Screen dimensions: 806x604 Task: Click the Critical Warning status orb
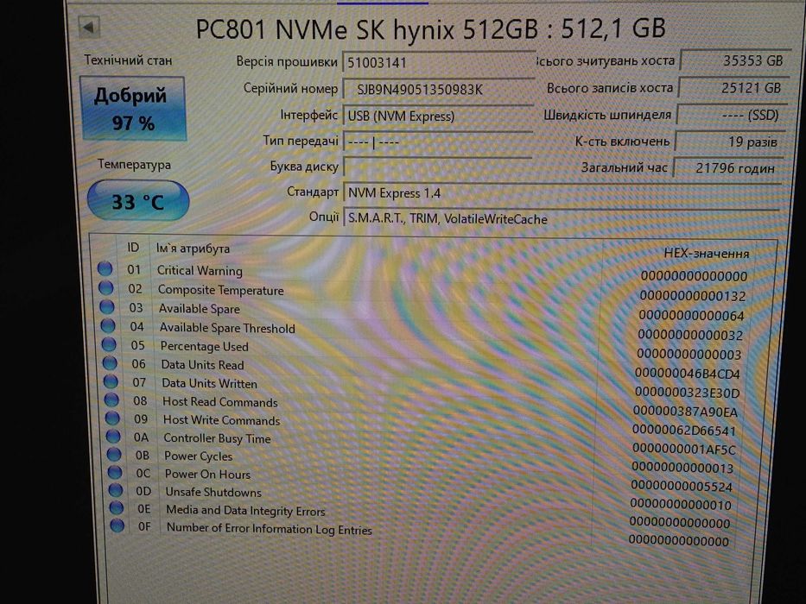(x=105, y=268)
